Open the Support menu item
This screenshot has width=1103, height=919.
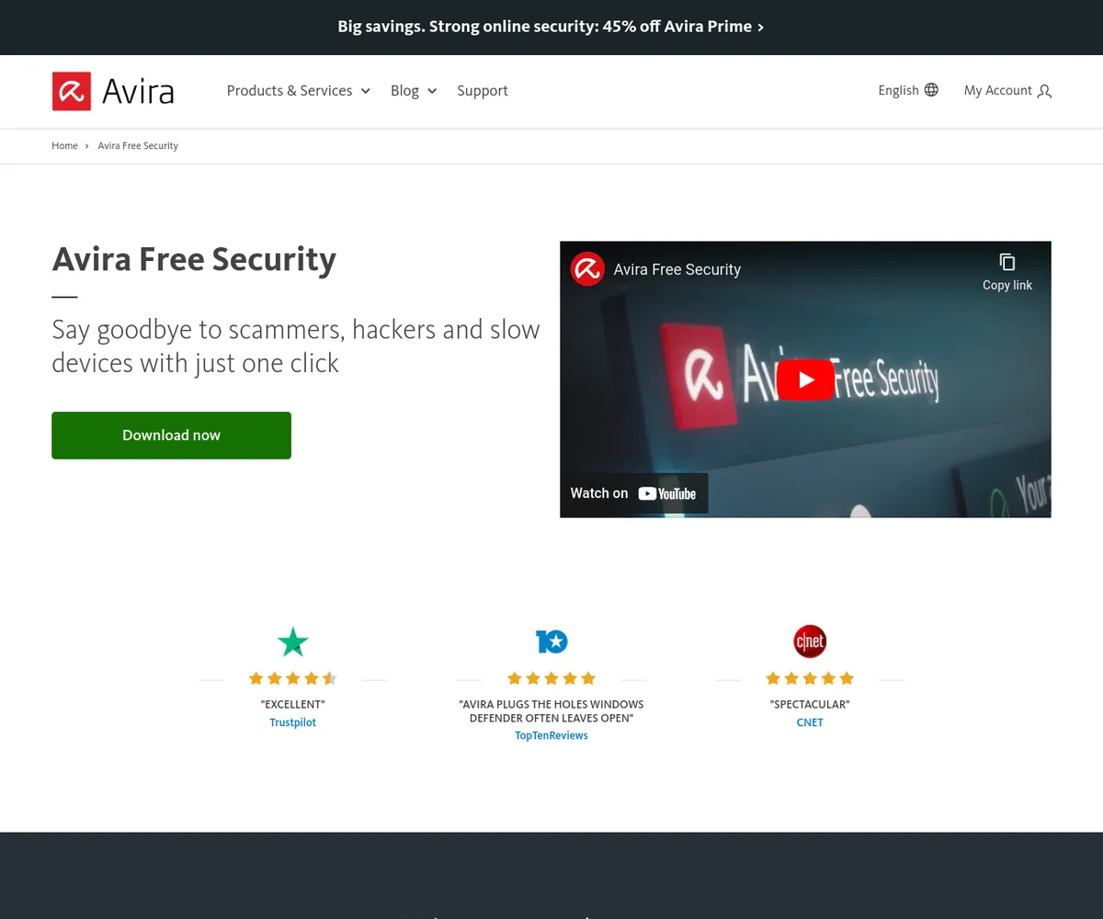coord(483,91)
